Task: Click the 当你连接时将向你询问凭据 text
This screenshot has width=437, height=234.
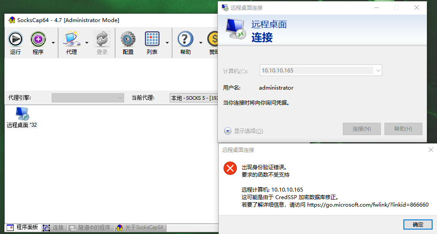Action: tap(256, 103)
